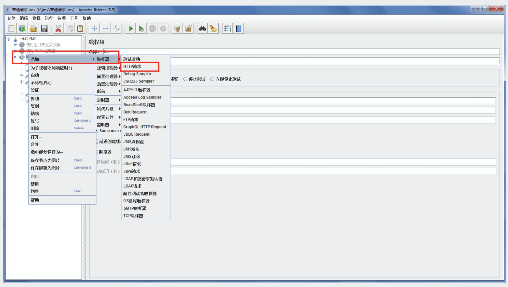Choose 测试活动 from sampler list
Viewport: 508px width, 287px height.
[x=146, y=59]
